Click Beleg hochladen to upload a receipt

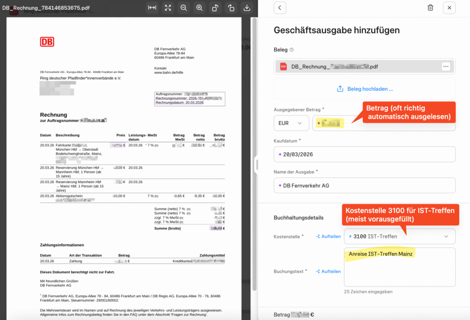[x=364, y=89]
